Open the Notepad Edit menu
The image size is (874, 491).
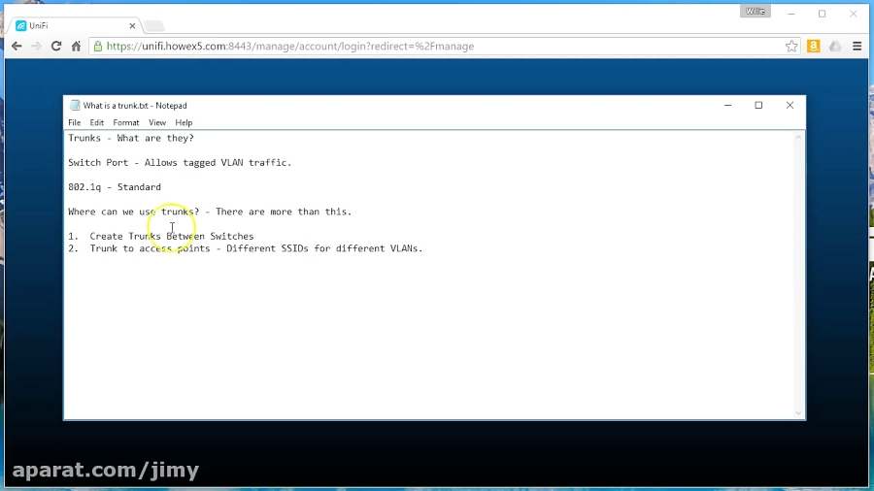pyautogui.click(x=97, y=122)
